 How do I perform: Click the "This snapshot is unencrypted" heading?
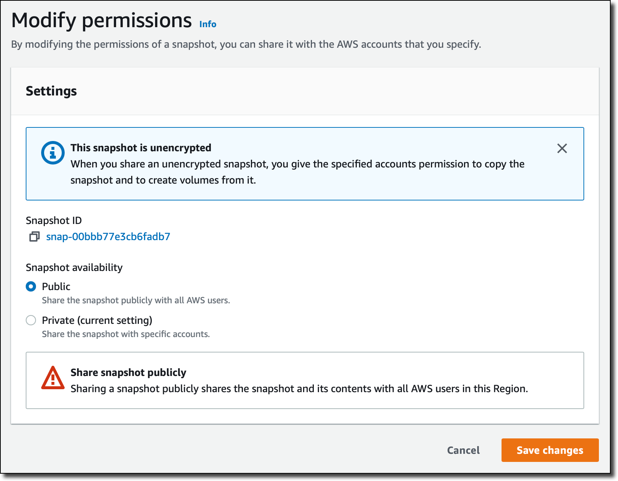click(141, 148)
